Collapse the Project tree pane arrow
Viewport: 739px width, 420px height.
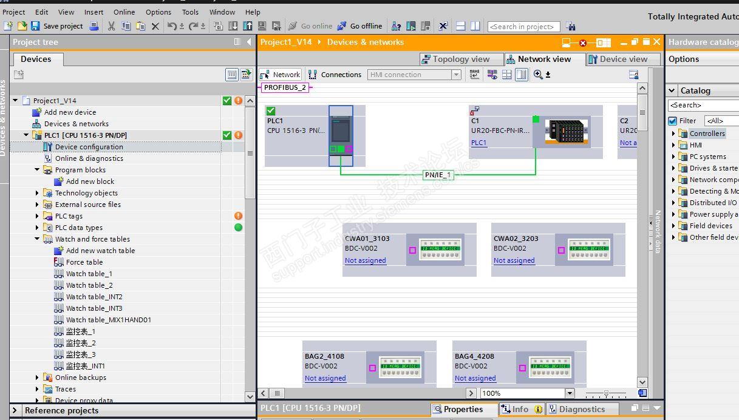[249, 42]
